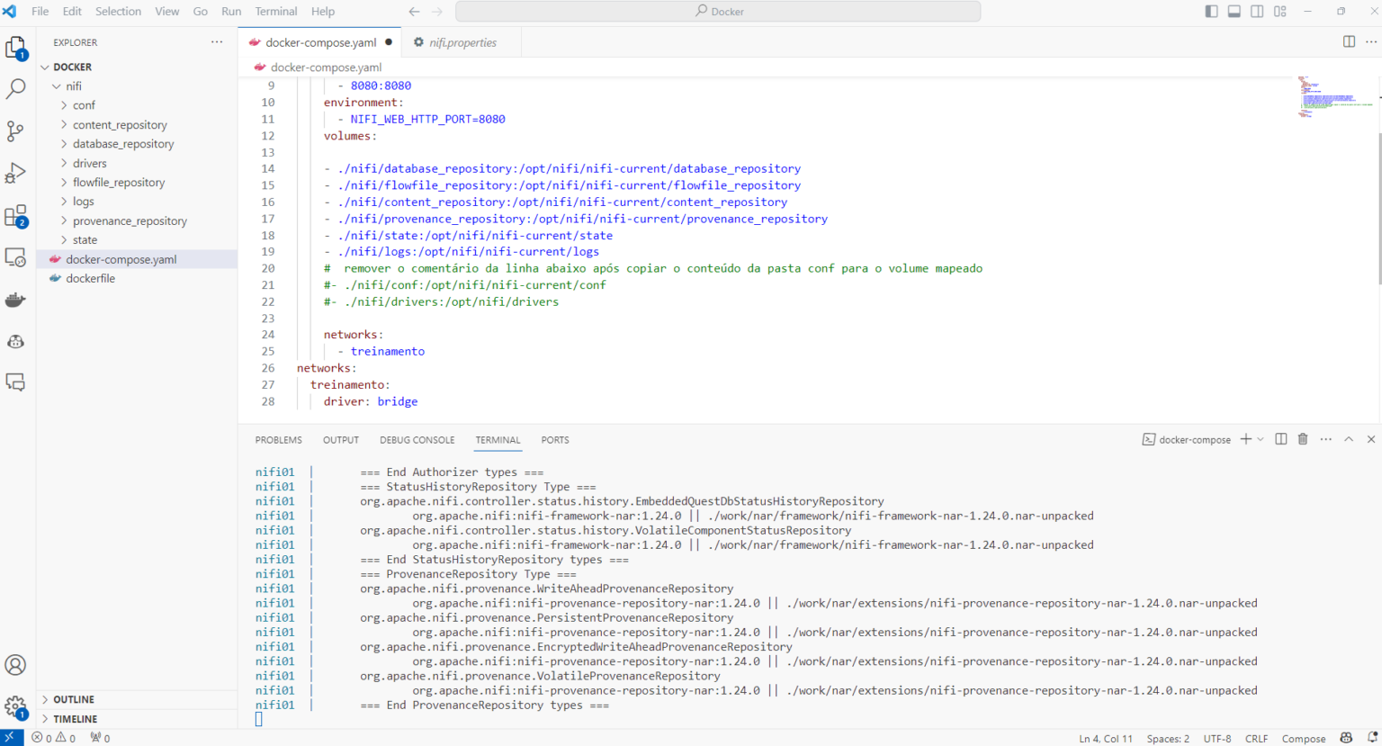Open the Docker view in activity bar
Viewport: 1382px width, 746px height.
[x=15, y=300]
